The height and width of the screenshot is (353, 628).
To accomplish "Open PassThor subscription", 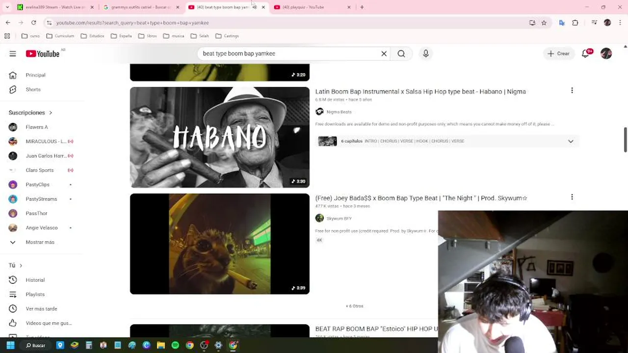I will [x=36, y=213].
